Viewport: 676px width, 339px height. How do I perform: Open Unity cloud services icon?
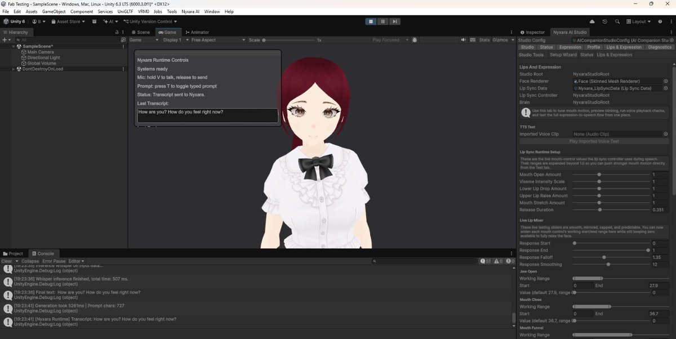pyautogui.click(x=591, y=21)
